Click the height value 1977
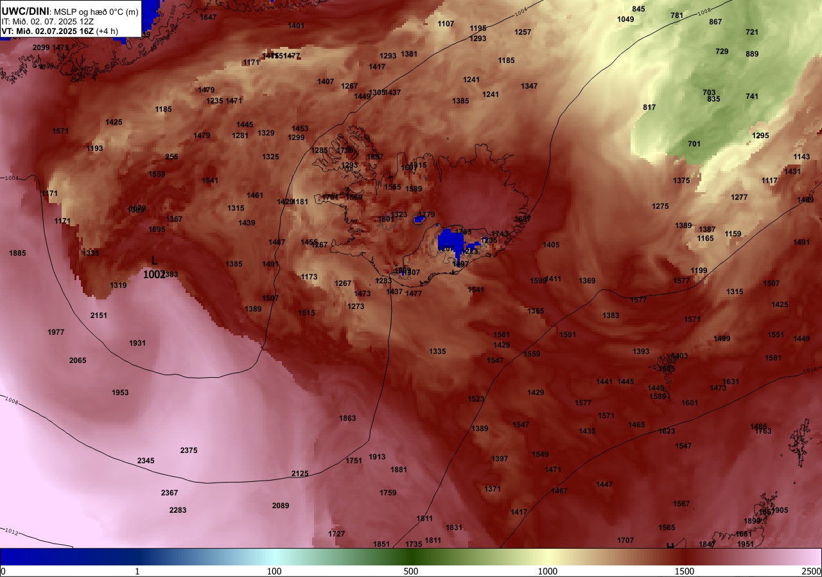 (56, 332)
